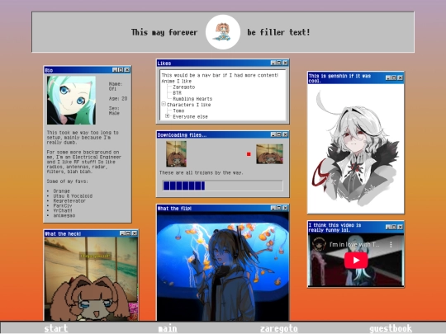This screenshot has width=446, height=334.
Task: Click the green-haired profile picture in Bio
Action: [71, 100]
